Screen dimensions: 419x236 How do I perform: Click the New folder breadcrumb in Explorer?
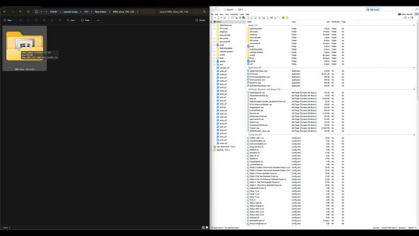click(100, 12)
